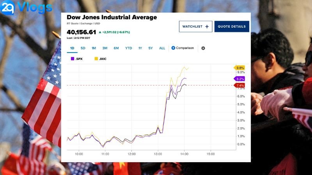This screenshot has height=175, width=312.
Task: Click the yellow 9.6% value flag
Action: [239, 68]
